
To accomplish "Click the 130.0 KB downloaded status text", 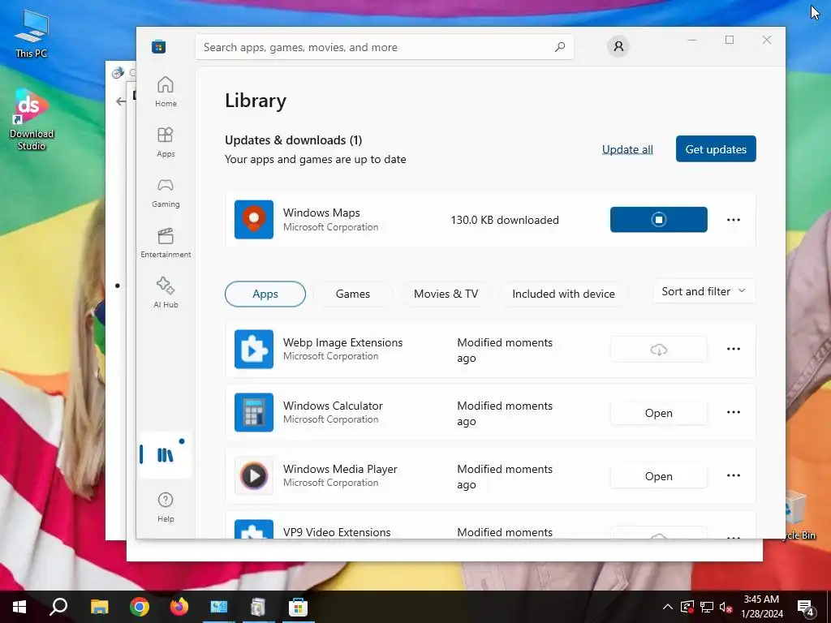I will 505,220.
